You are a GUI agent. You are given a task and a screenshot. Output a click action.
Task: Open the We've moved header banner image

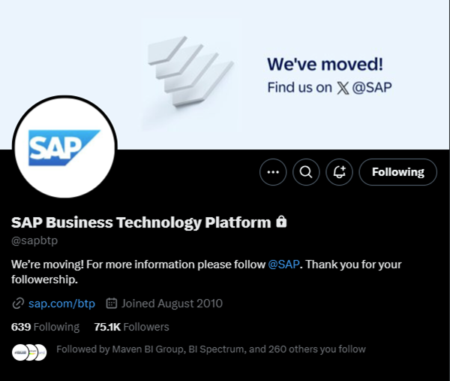[x=225, y=74]
